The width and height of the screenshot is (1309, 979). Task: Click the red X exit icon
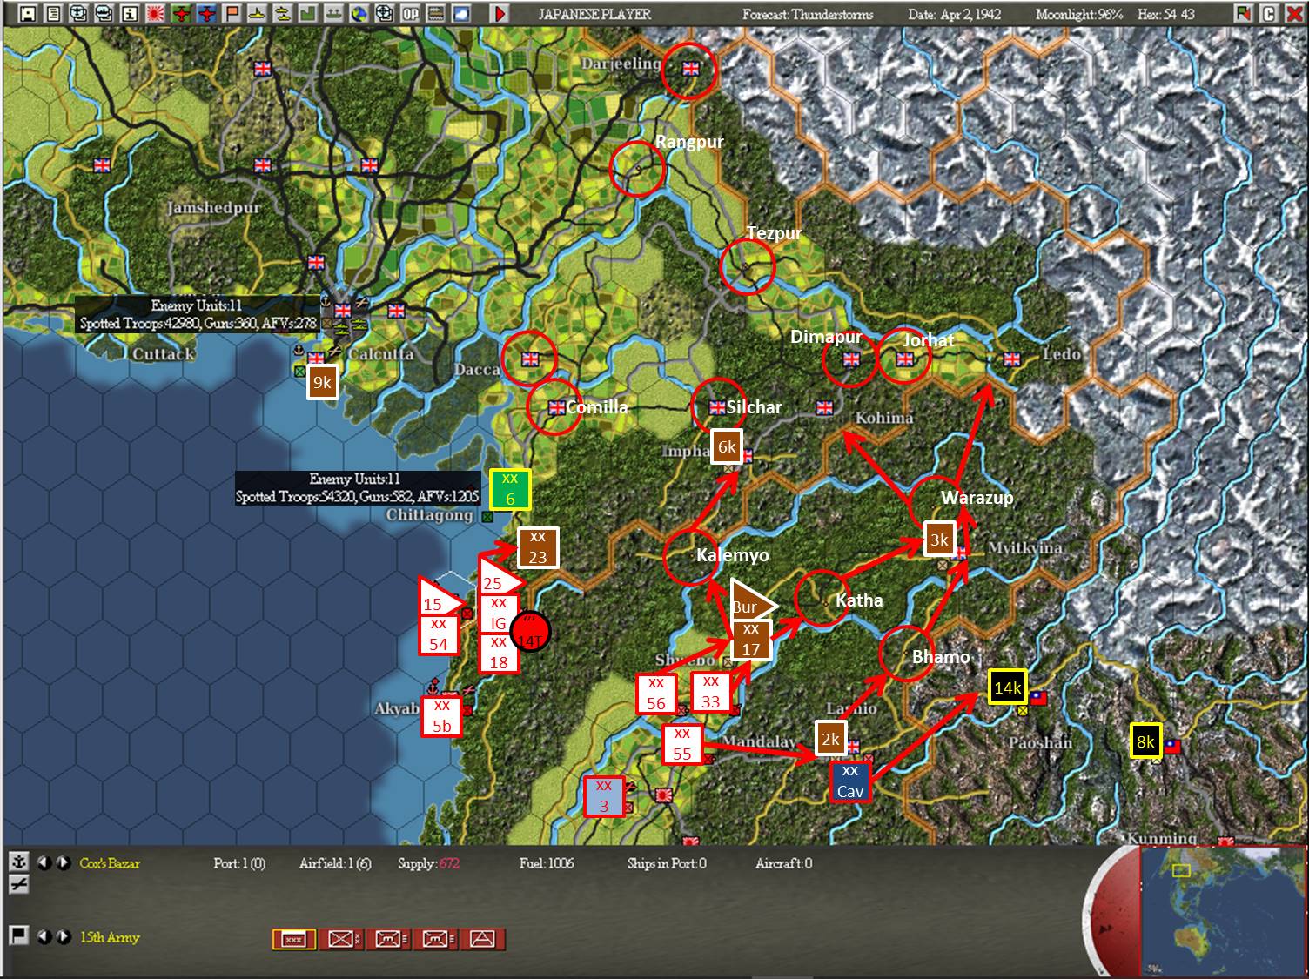tap(1293, 14)
